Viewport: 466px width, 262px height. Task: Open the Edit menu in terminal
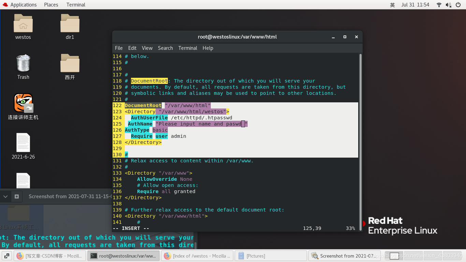(132, 48)
